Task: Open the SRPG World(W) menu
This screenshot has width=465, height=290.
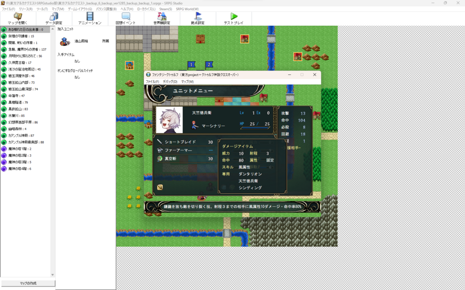Action: (x=187, y=9)
